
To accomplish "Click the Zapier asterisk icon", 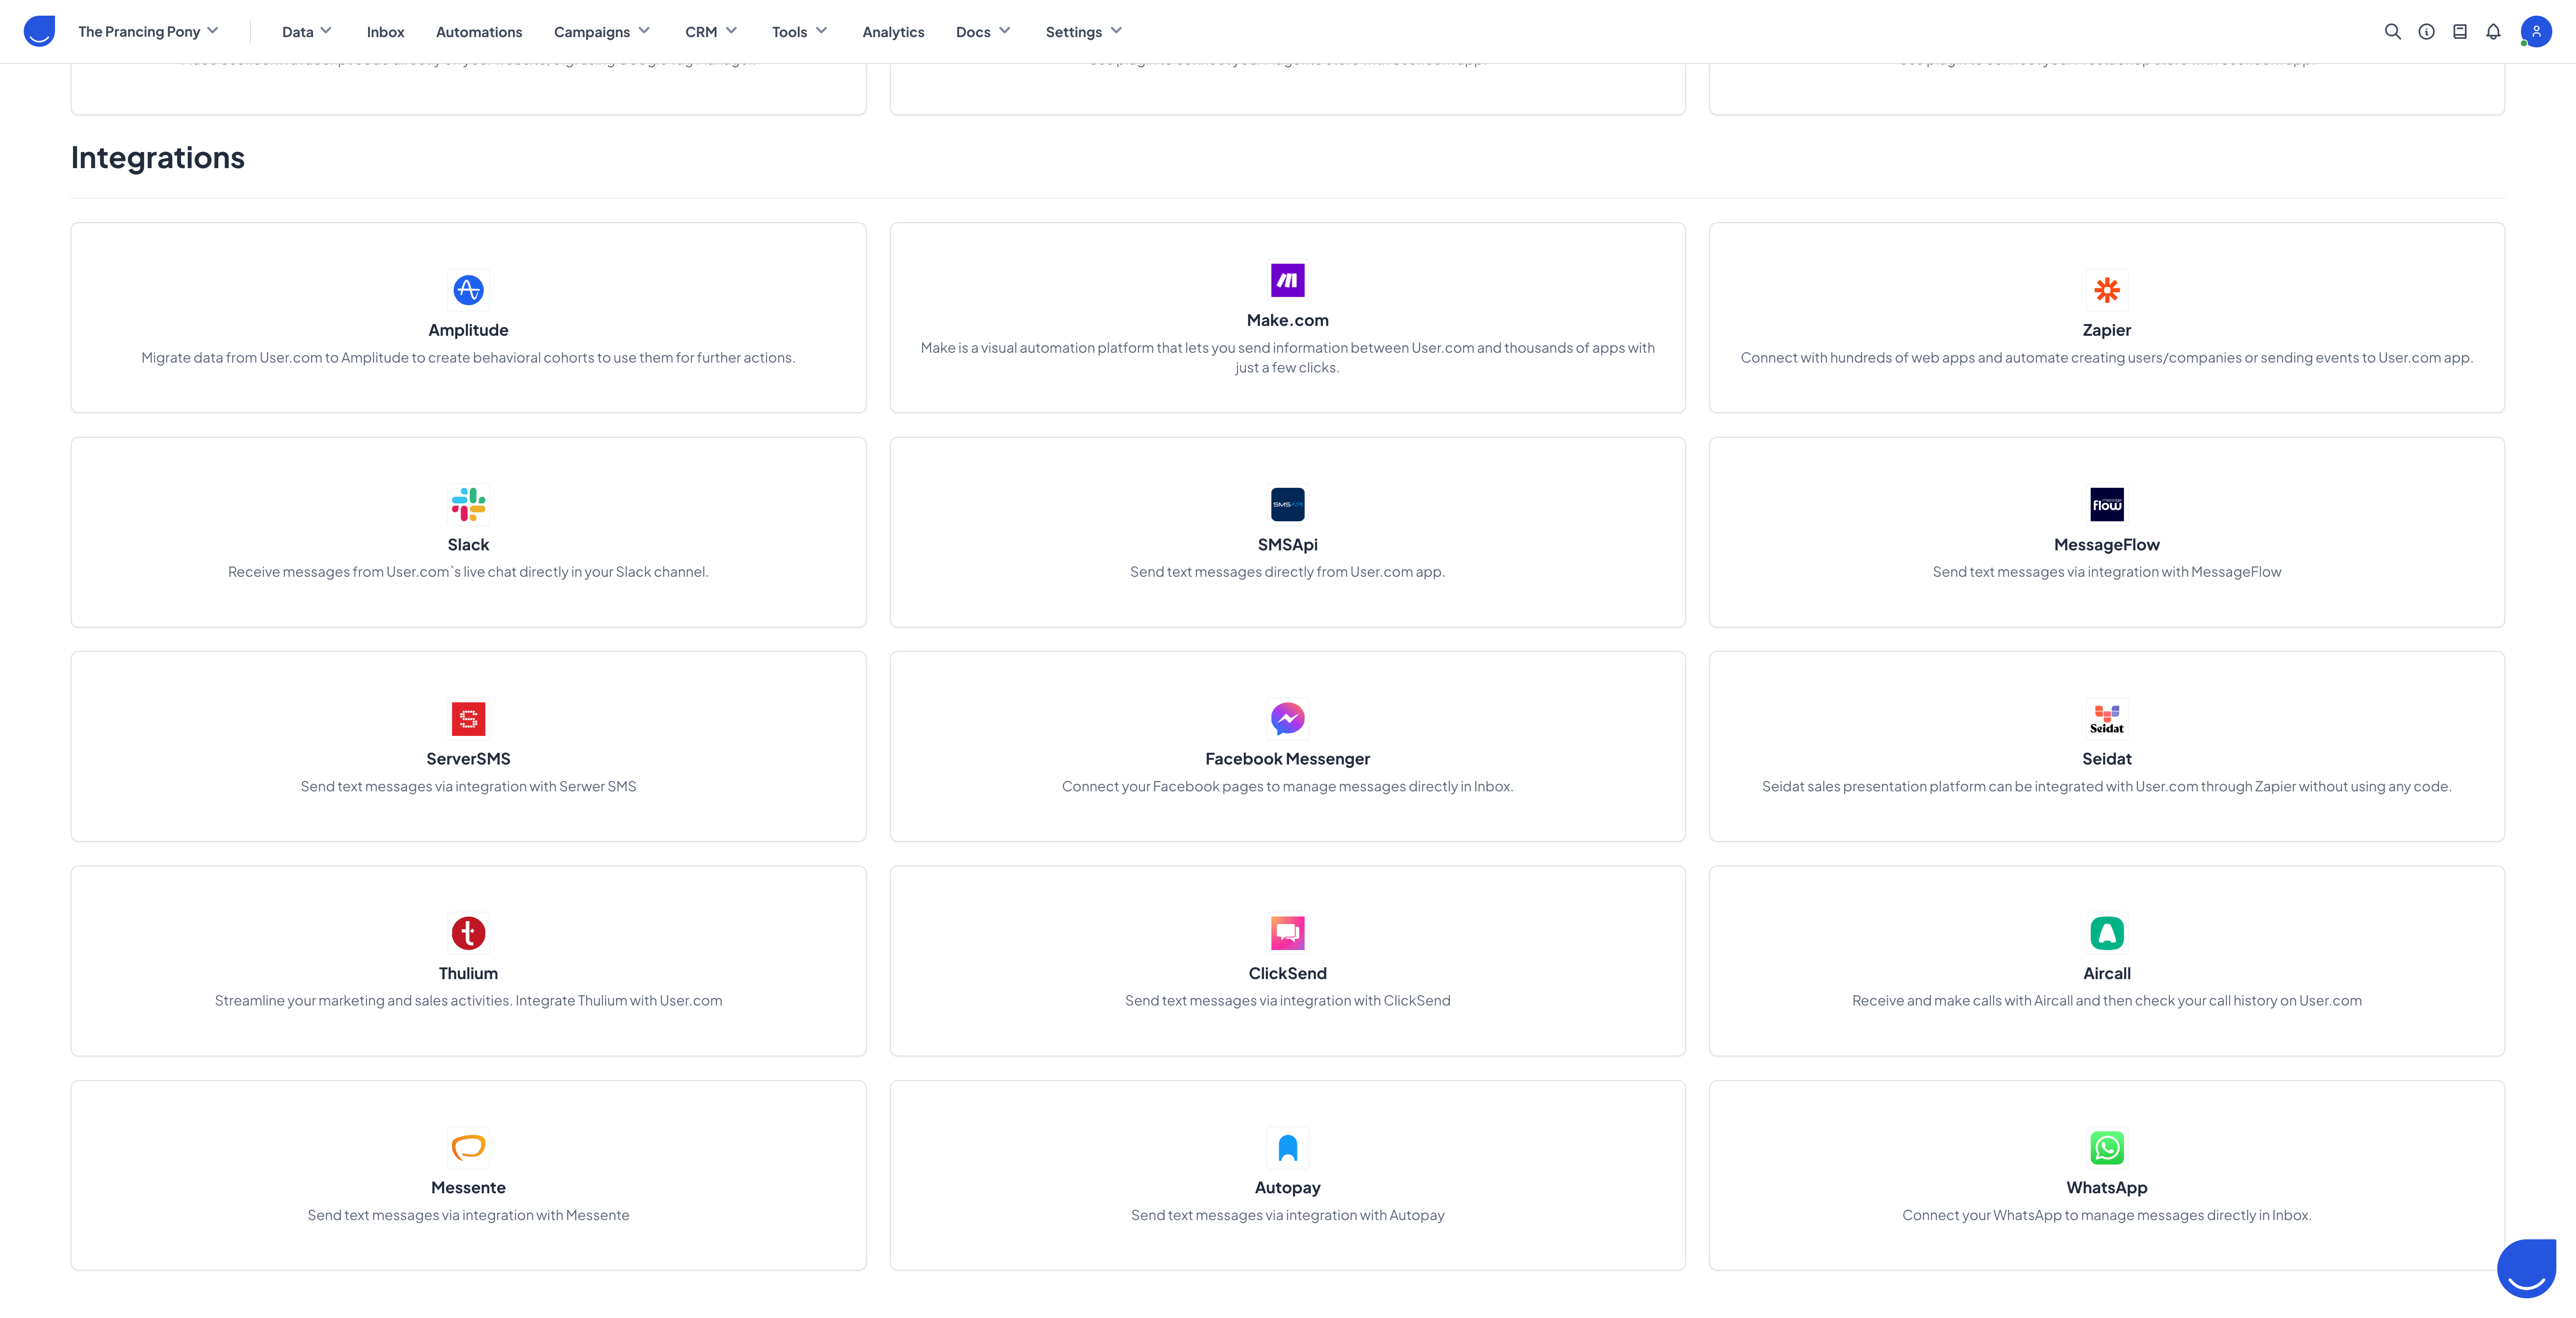I will [x=2106, y=290].
